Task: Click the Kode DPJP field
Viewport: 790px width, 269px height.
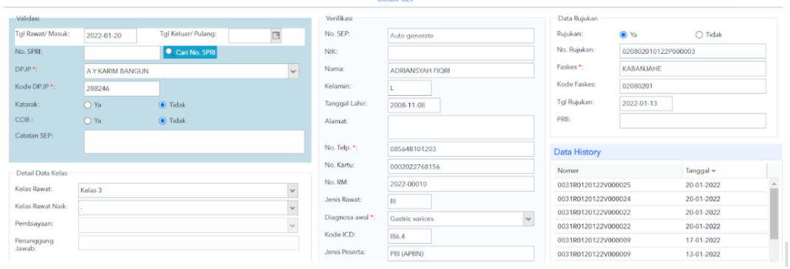Action: 122,88
